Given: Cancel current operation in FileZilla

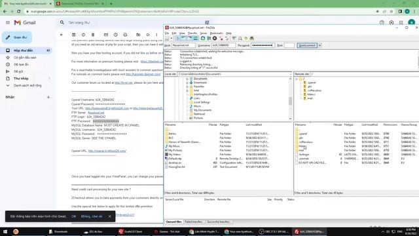Looking at the screenshot, I should point(215,39).
